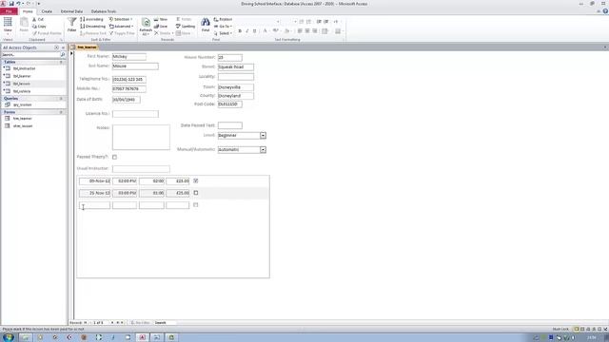Viewport: 609px width, 342px height.
Task: Open the View button in the ribbon
Action: tap(8, 25)
